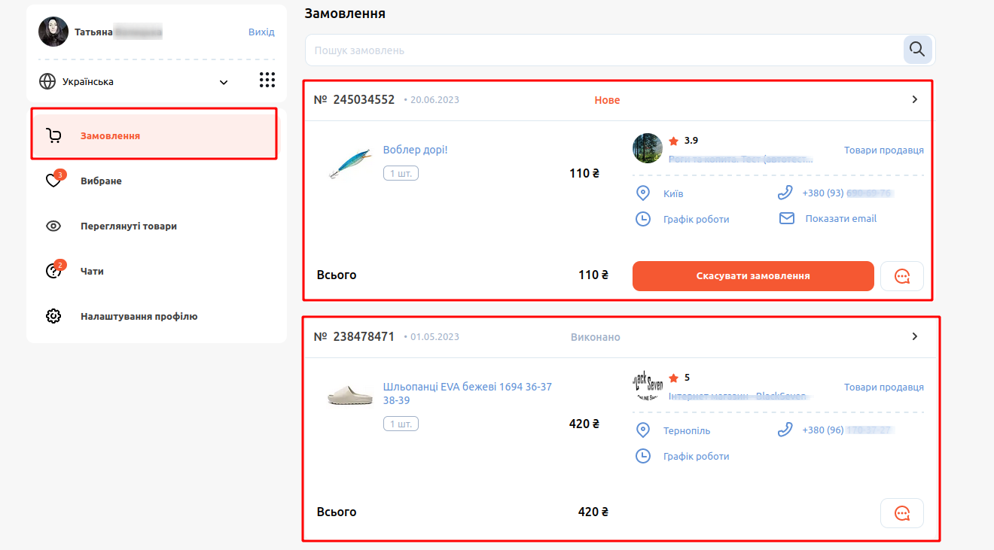Open chat icon for order 238478471
Image resolution: width=994 pixels, height=550 pixels.
coord(901,513)
